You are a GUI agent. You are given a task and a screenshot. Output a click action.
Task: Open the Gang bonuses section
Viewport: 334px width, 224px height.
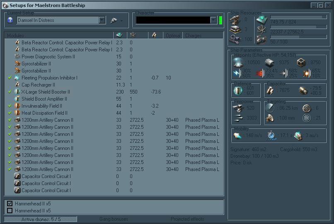click(x=114, y=219)
